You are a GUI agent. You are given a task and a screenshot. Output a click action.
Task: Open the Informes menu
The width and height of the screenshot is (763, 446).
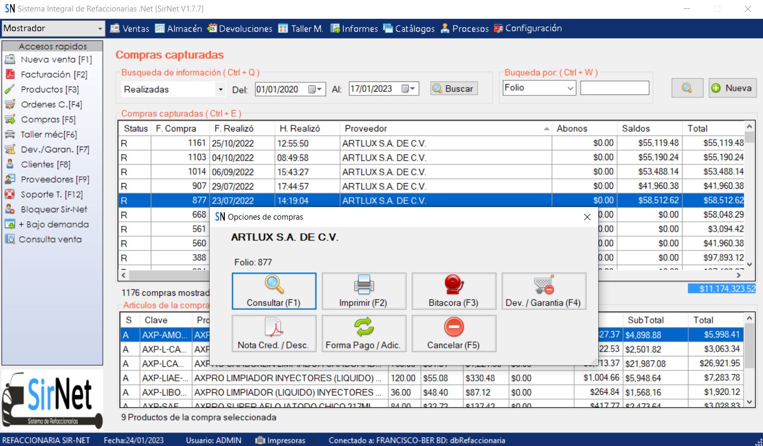tap(354, 29)
